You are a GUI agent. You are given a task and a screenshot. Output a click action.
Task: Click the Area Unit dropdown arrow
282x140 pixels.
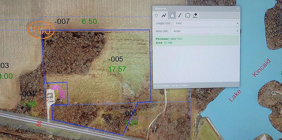click(x=237, y=31)
